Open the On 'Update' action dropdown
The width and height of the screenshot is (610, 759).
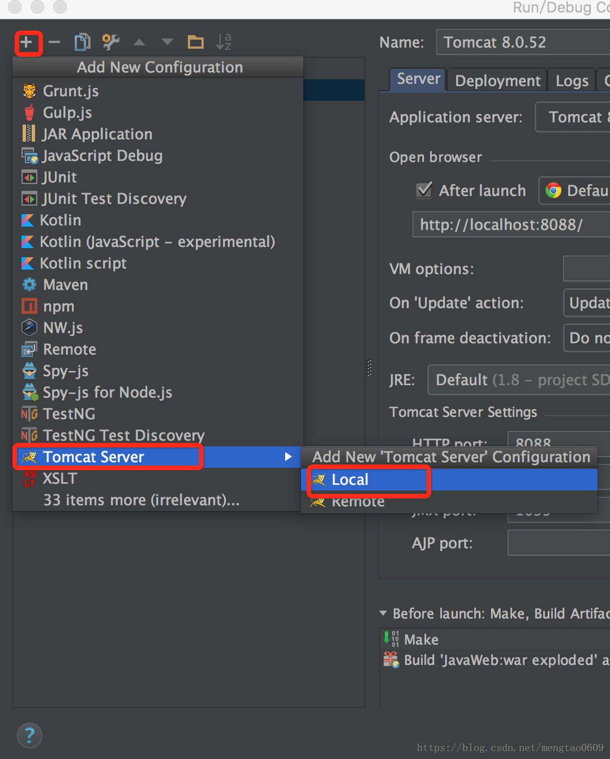point(586,303)
